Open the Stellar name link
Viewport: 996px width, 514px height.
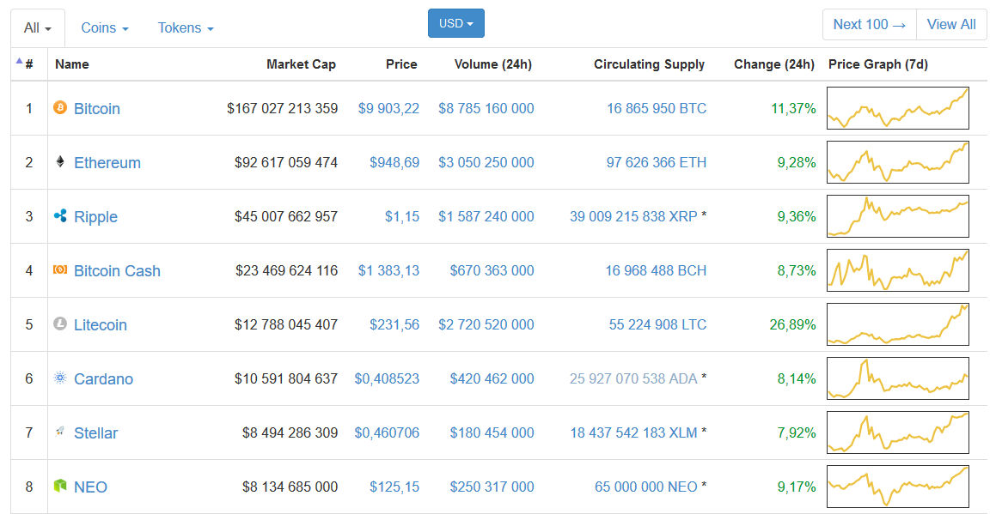96,432
